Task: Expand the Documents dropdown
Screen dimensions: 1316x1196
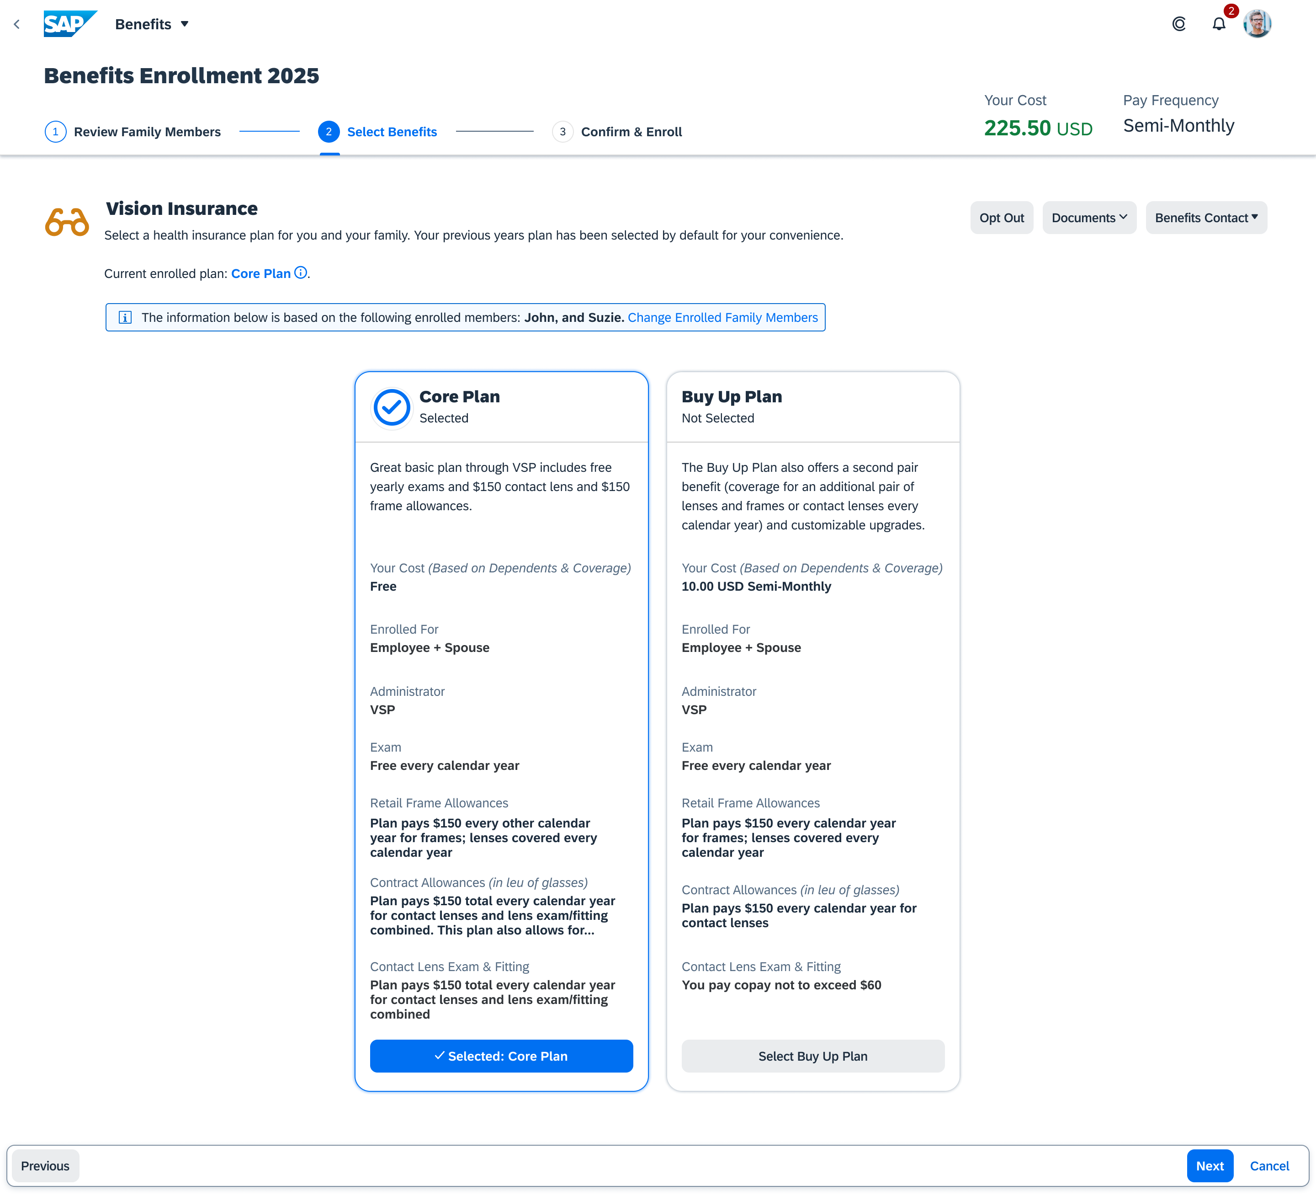Action: click(x=1089, y=218)
